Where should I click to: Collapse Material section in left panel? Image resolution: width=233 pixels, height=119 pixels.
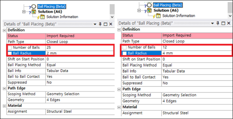coord(4,106)
